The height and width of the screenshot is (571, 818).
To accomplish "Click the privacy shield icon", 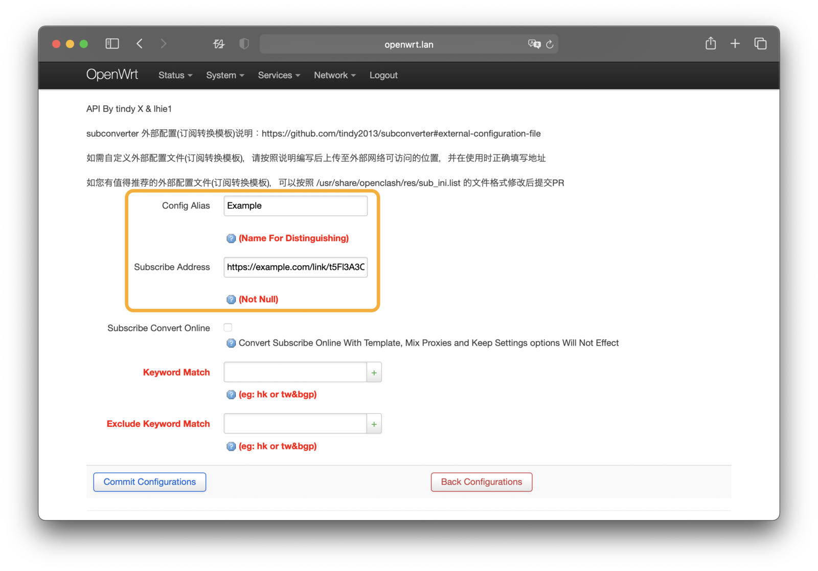I will (x=244, y=44).
